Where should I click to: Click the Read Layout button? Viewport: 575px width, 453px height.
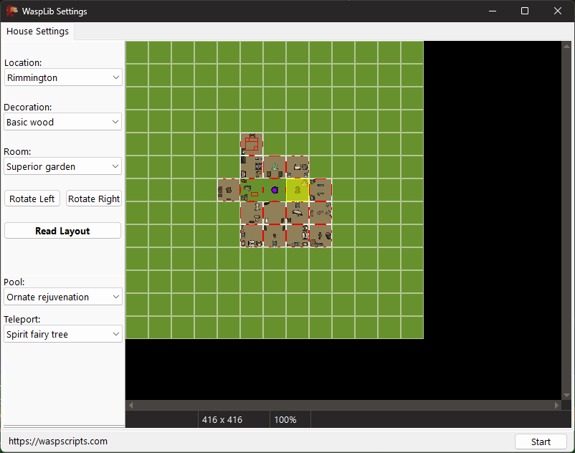coord(62,231)
